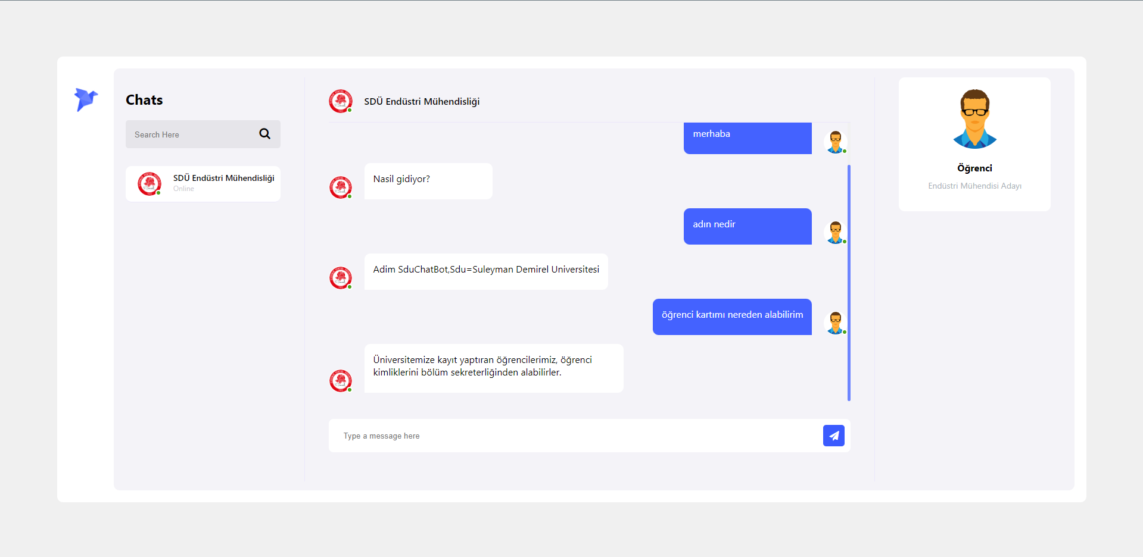Click bot avatar beside "Üniversitemize kayıt" message

point(341,381)
